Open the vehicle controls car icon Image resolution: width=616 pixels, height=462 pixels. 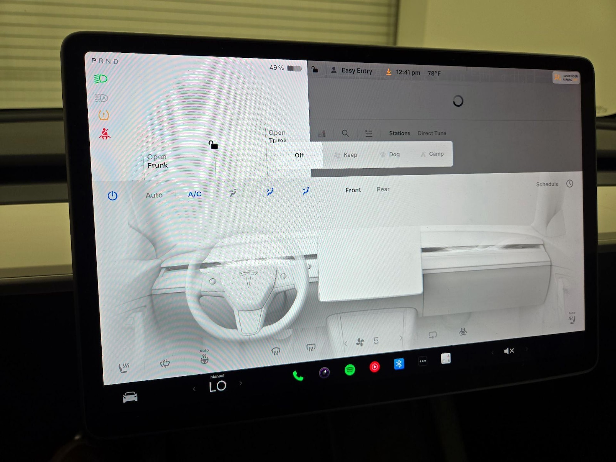point(130,397)
